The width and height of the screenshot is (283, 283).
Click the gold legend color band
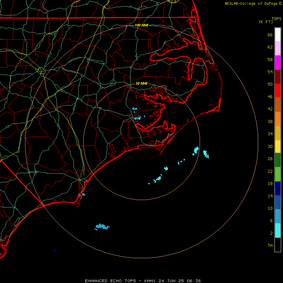click(278, 133)
